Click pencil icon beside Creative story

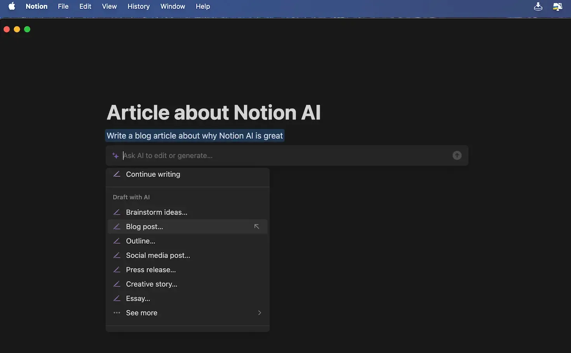point(117,284)
